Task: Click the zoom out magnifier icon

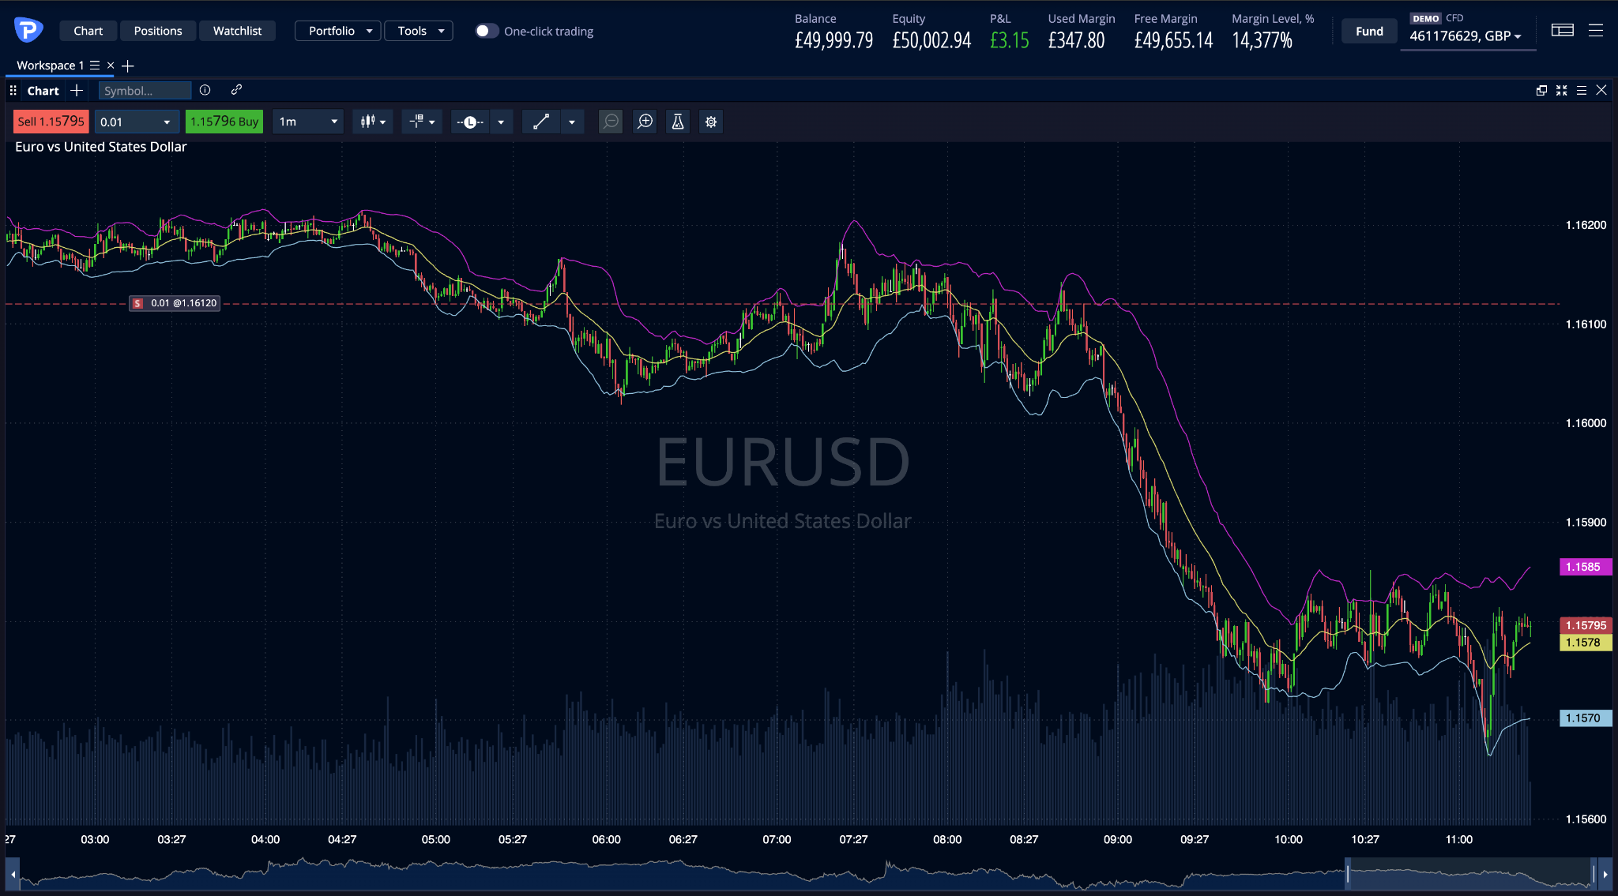Action: (611, 122)
